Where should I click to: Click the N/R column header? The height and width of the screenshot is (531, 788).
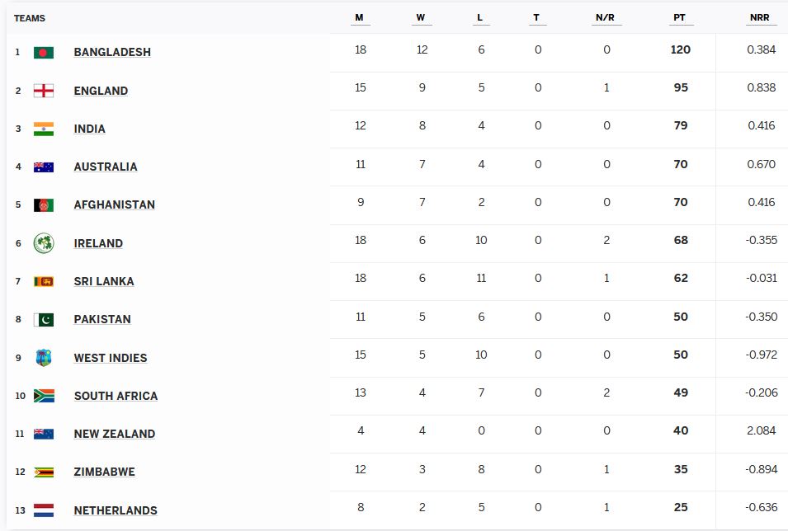[606, 17]
